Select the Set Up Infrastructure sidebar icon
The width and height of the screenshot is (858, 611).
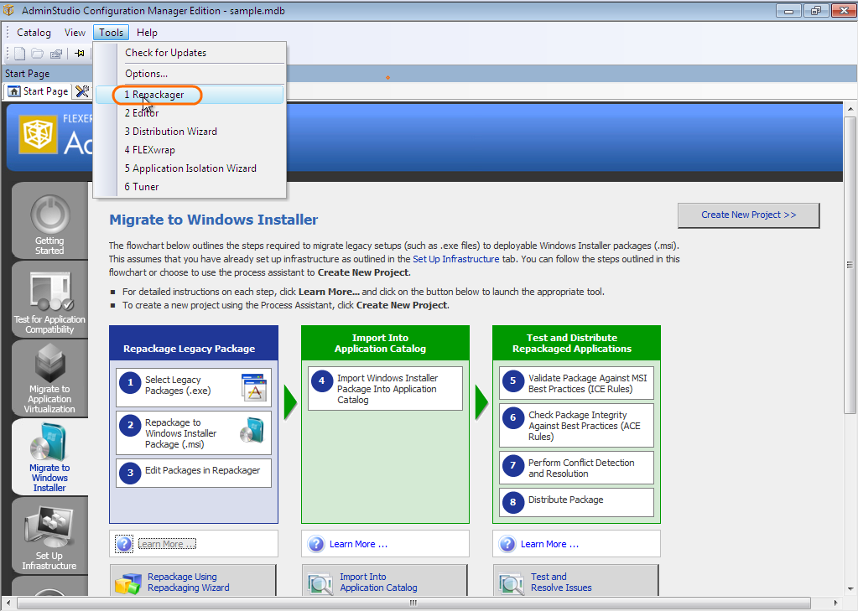49,536
